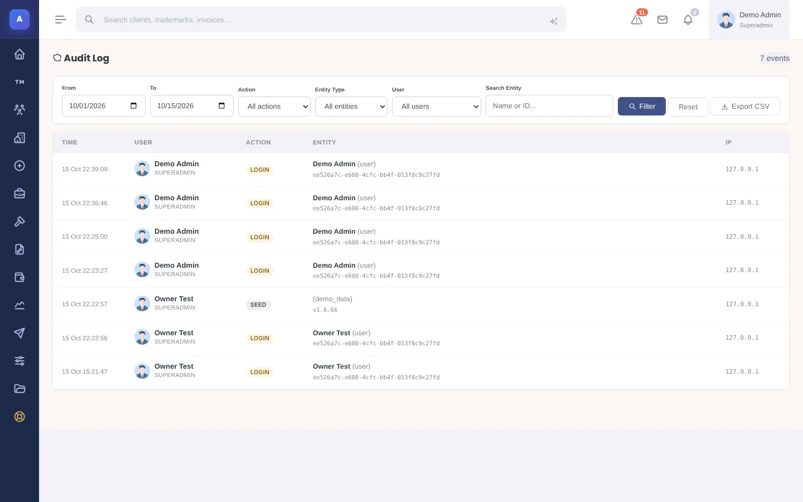Click the '15 Oct 22:25:00' timestamp

click(x=85, y=237)
